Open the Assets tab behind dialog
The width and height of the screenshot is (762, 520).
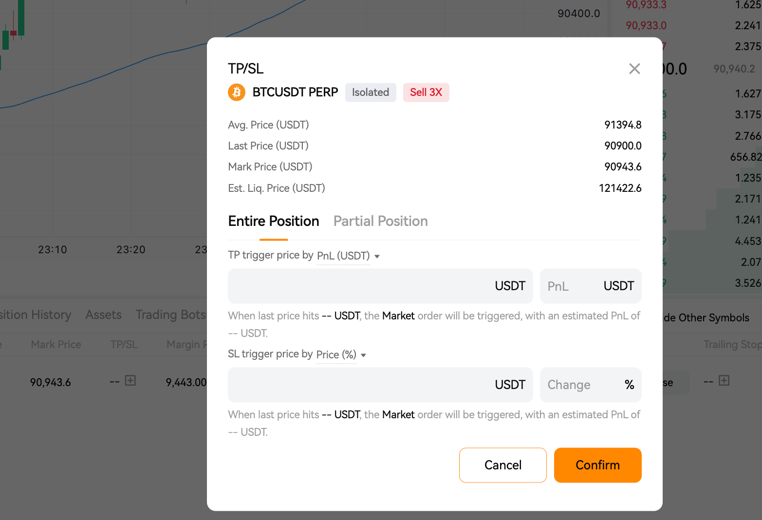pos(104,315)
